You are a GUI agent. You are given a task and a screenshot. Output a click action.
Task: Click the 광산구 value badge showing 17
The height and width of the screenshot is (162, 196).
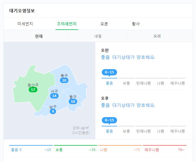pyautogui.click(x=33, y=89)
